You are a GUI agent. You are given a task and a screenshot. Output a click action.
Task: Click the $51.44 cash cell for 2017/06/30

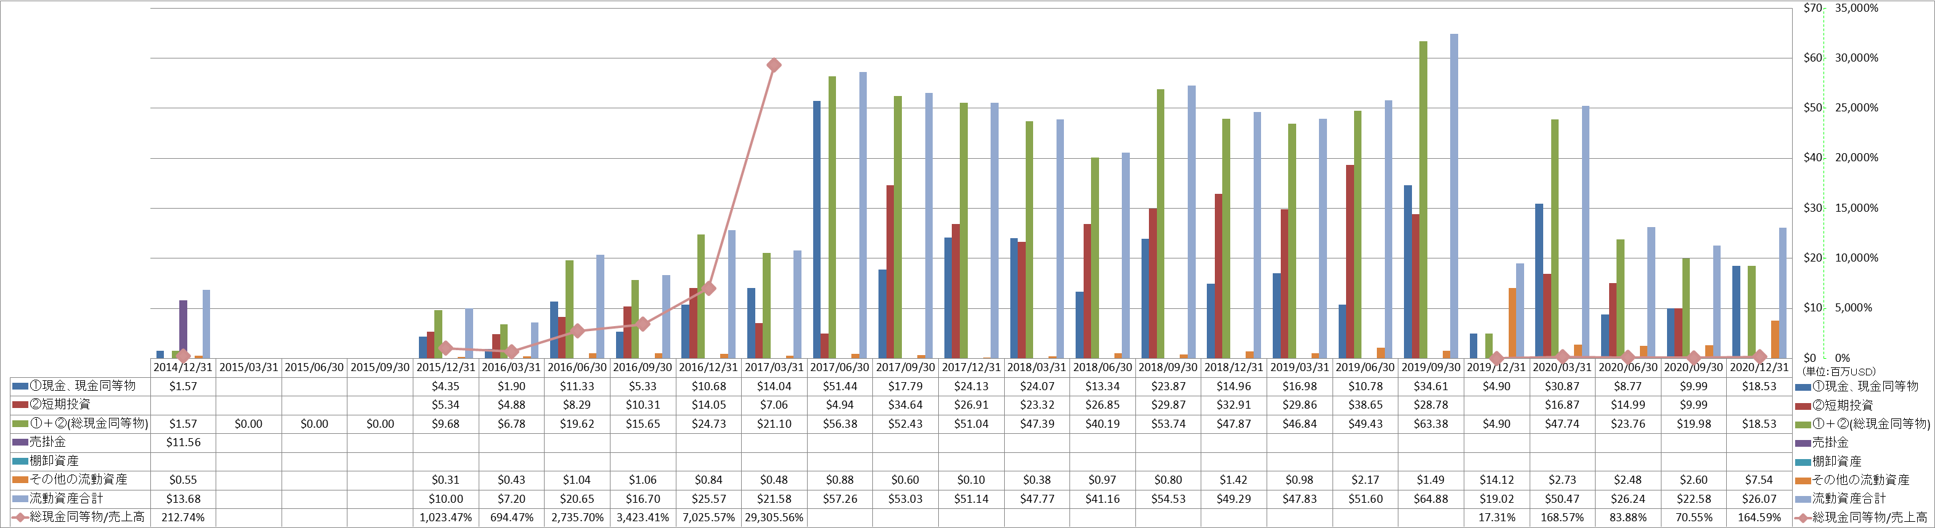[x=840, y=385]
